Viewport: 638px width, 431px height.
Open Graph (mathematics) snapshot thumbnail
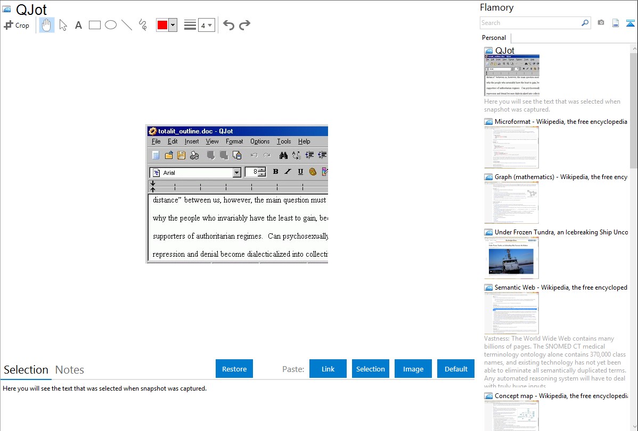coord(511,202)
